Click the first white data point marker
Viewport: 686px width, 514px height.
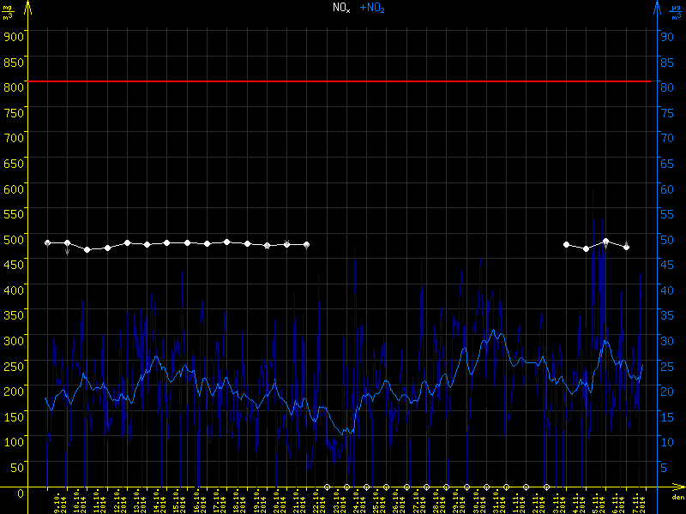tap(48, 243)
